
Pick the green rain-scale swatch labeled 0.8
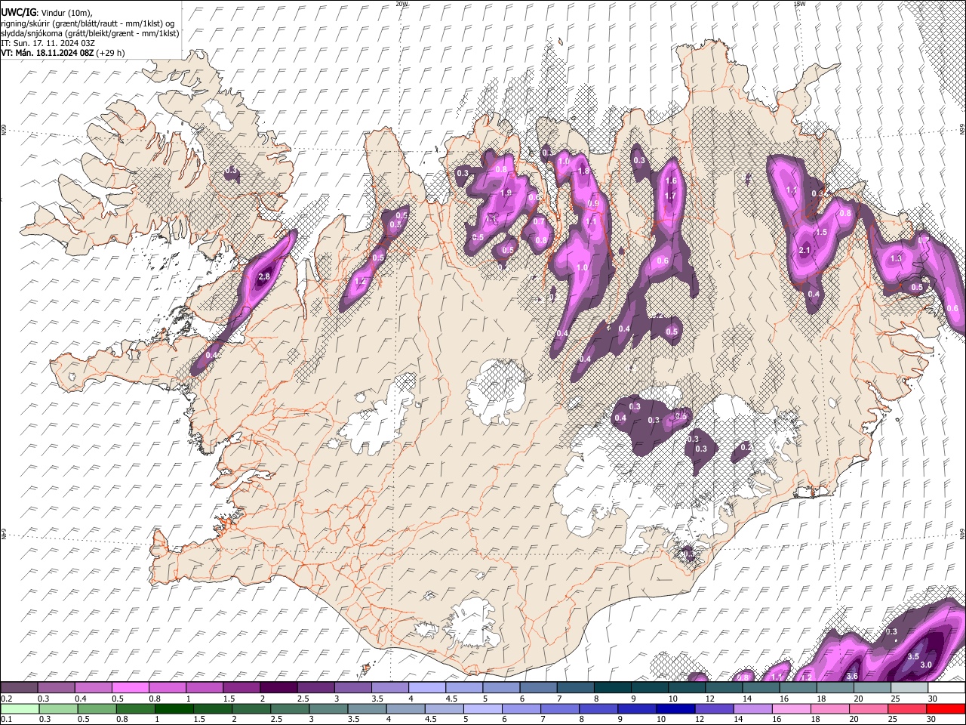coord(135,708)
